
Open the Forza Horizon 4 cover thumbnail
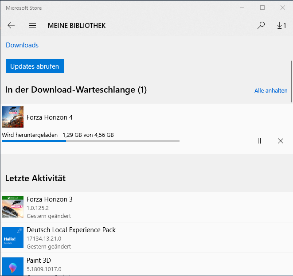tap(13, 117)
